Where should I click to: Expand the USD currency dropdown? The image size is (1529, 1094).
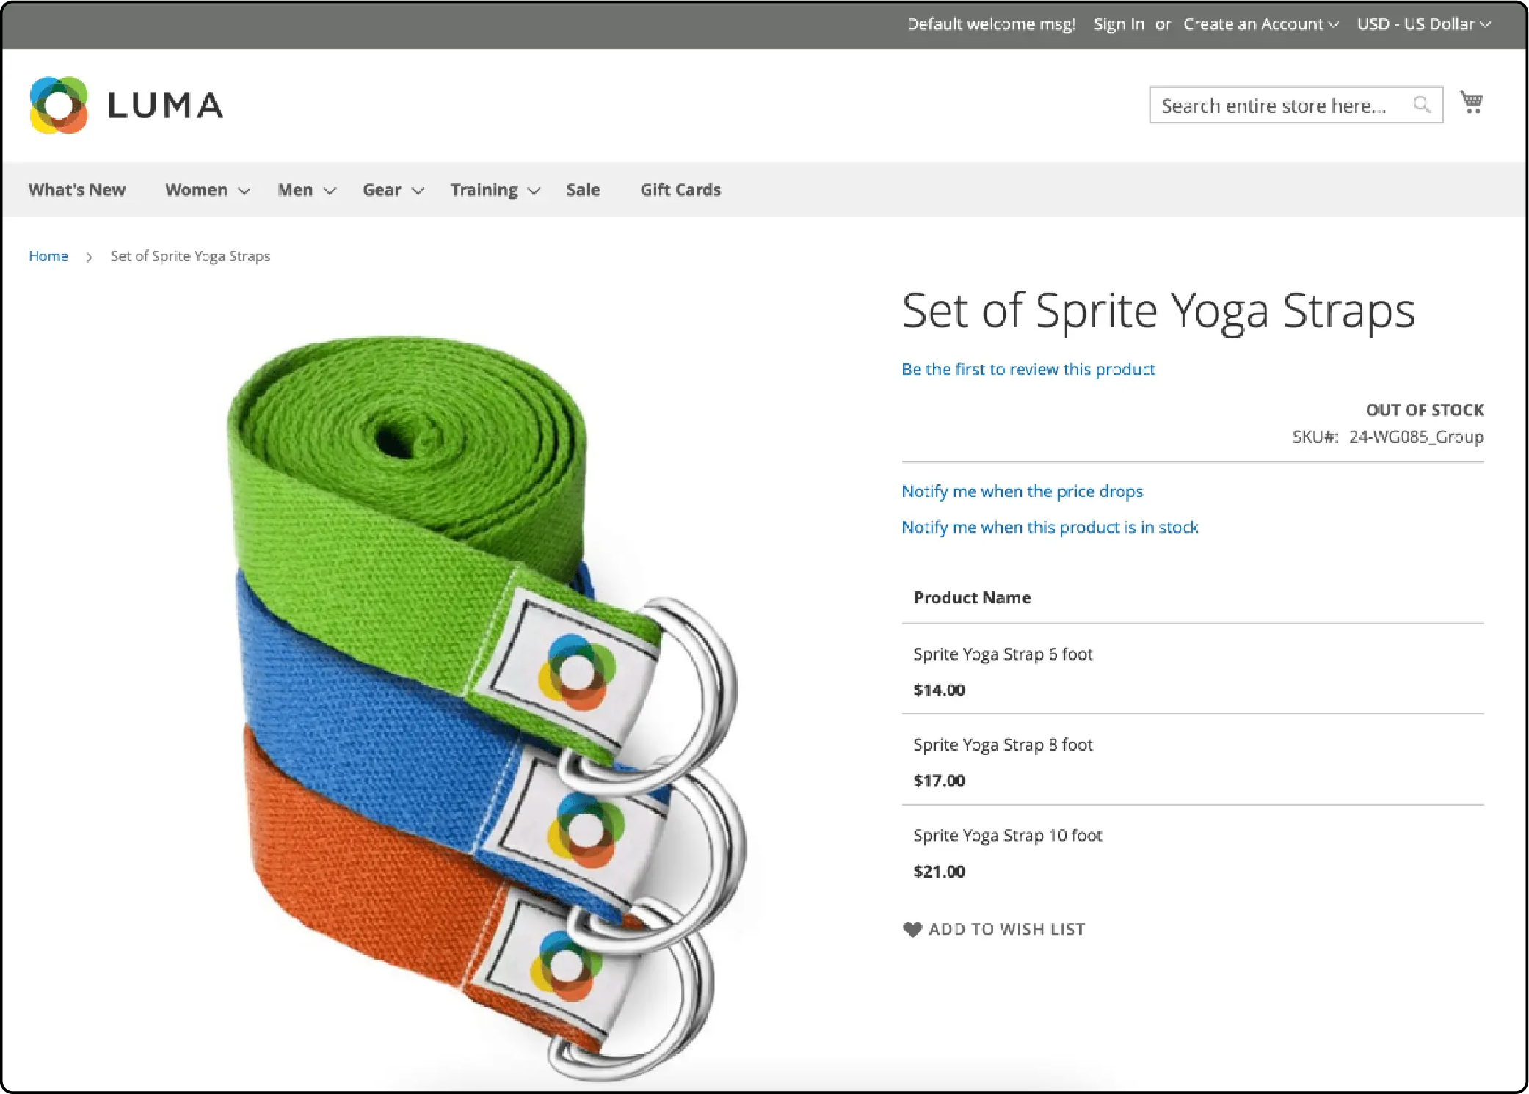(1421, 23)
